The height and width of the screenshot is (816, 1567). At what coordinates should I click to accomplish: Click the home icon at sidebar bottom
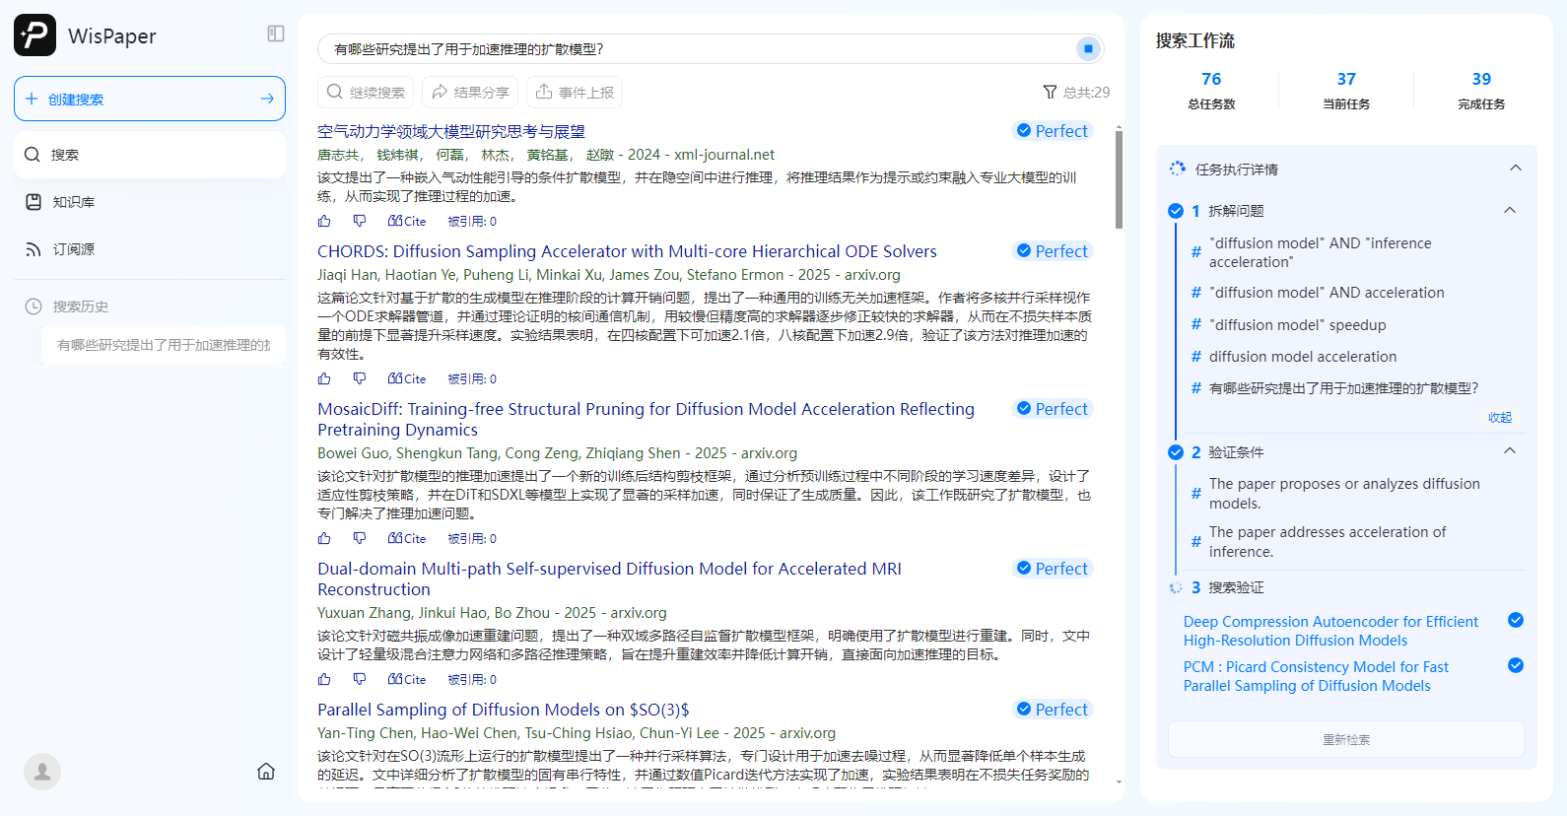pyautogui.click(x=266, y=772)
